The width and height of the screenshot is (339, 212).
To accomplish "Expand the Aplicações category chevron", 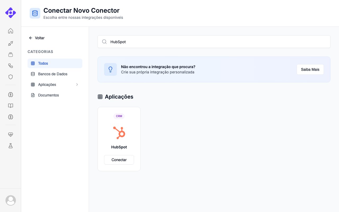I will coord(77,85).
